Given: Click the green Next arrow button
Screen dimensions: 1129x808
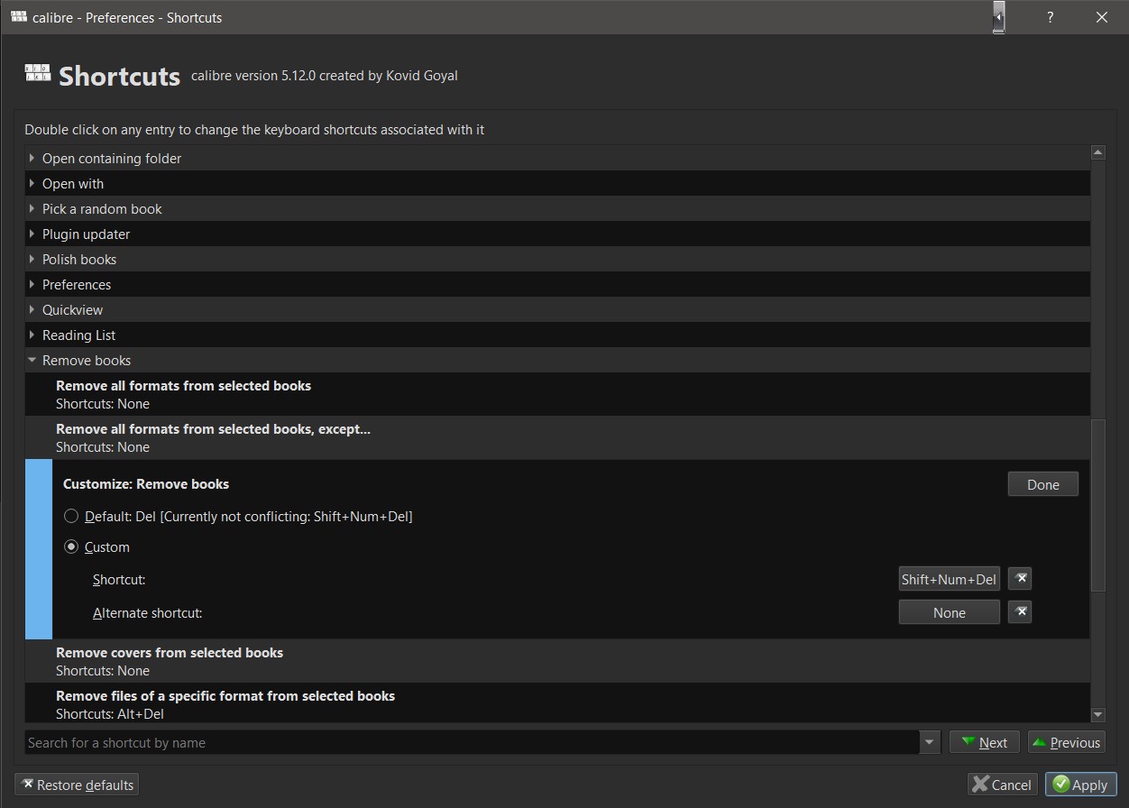Looking at the screenshot, I should pos(984,742).
